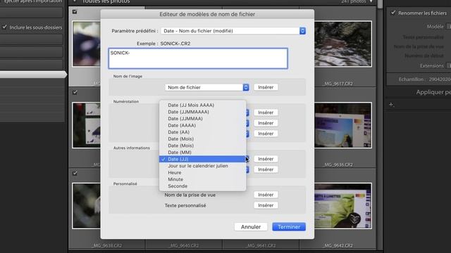Open the thumbnail above _MG_9617.CR2
Screen dimensions: 451x253
click(343, 44)
